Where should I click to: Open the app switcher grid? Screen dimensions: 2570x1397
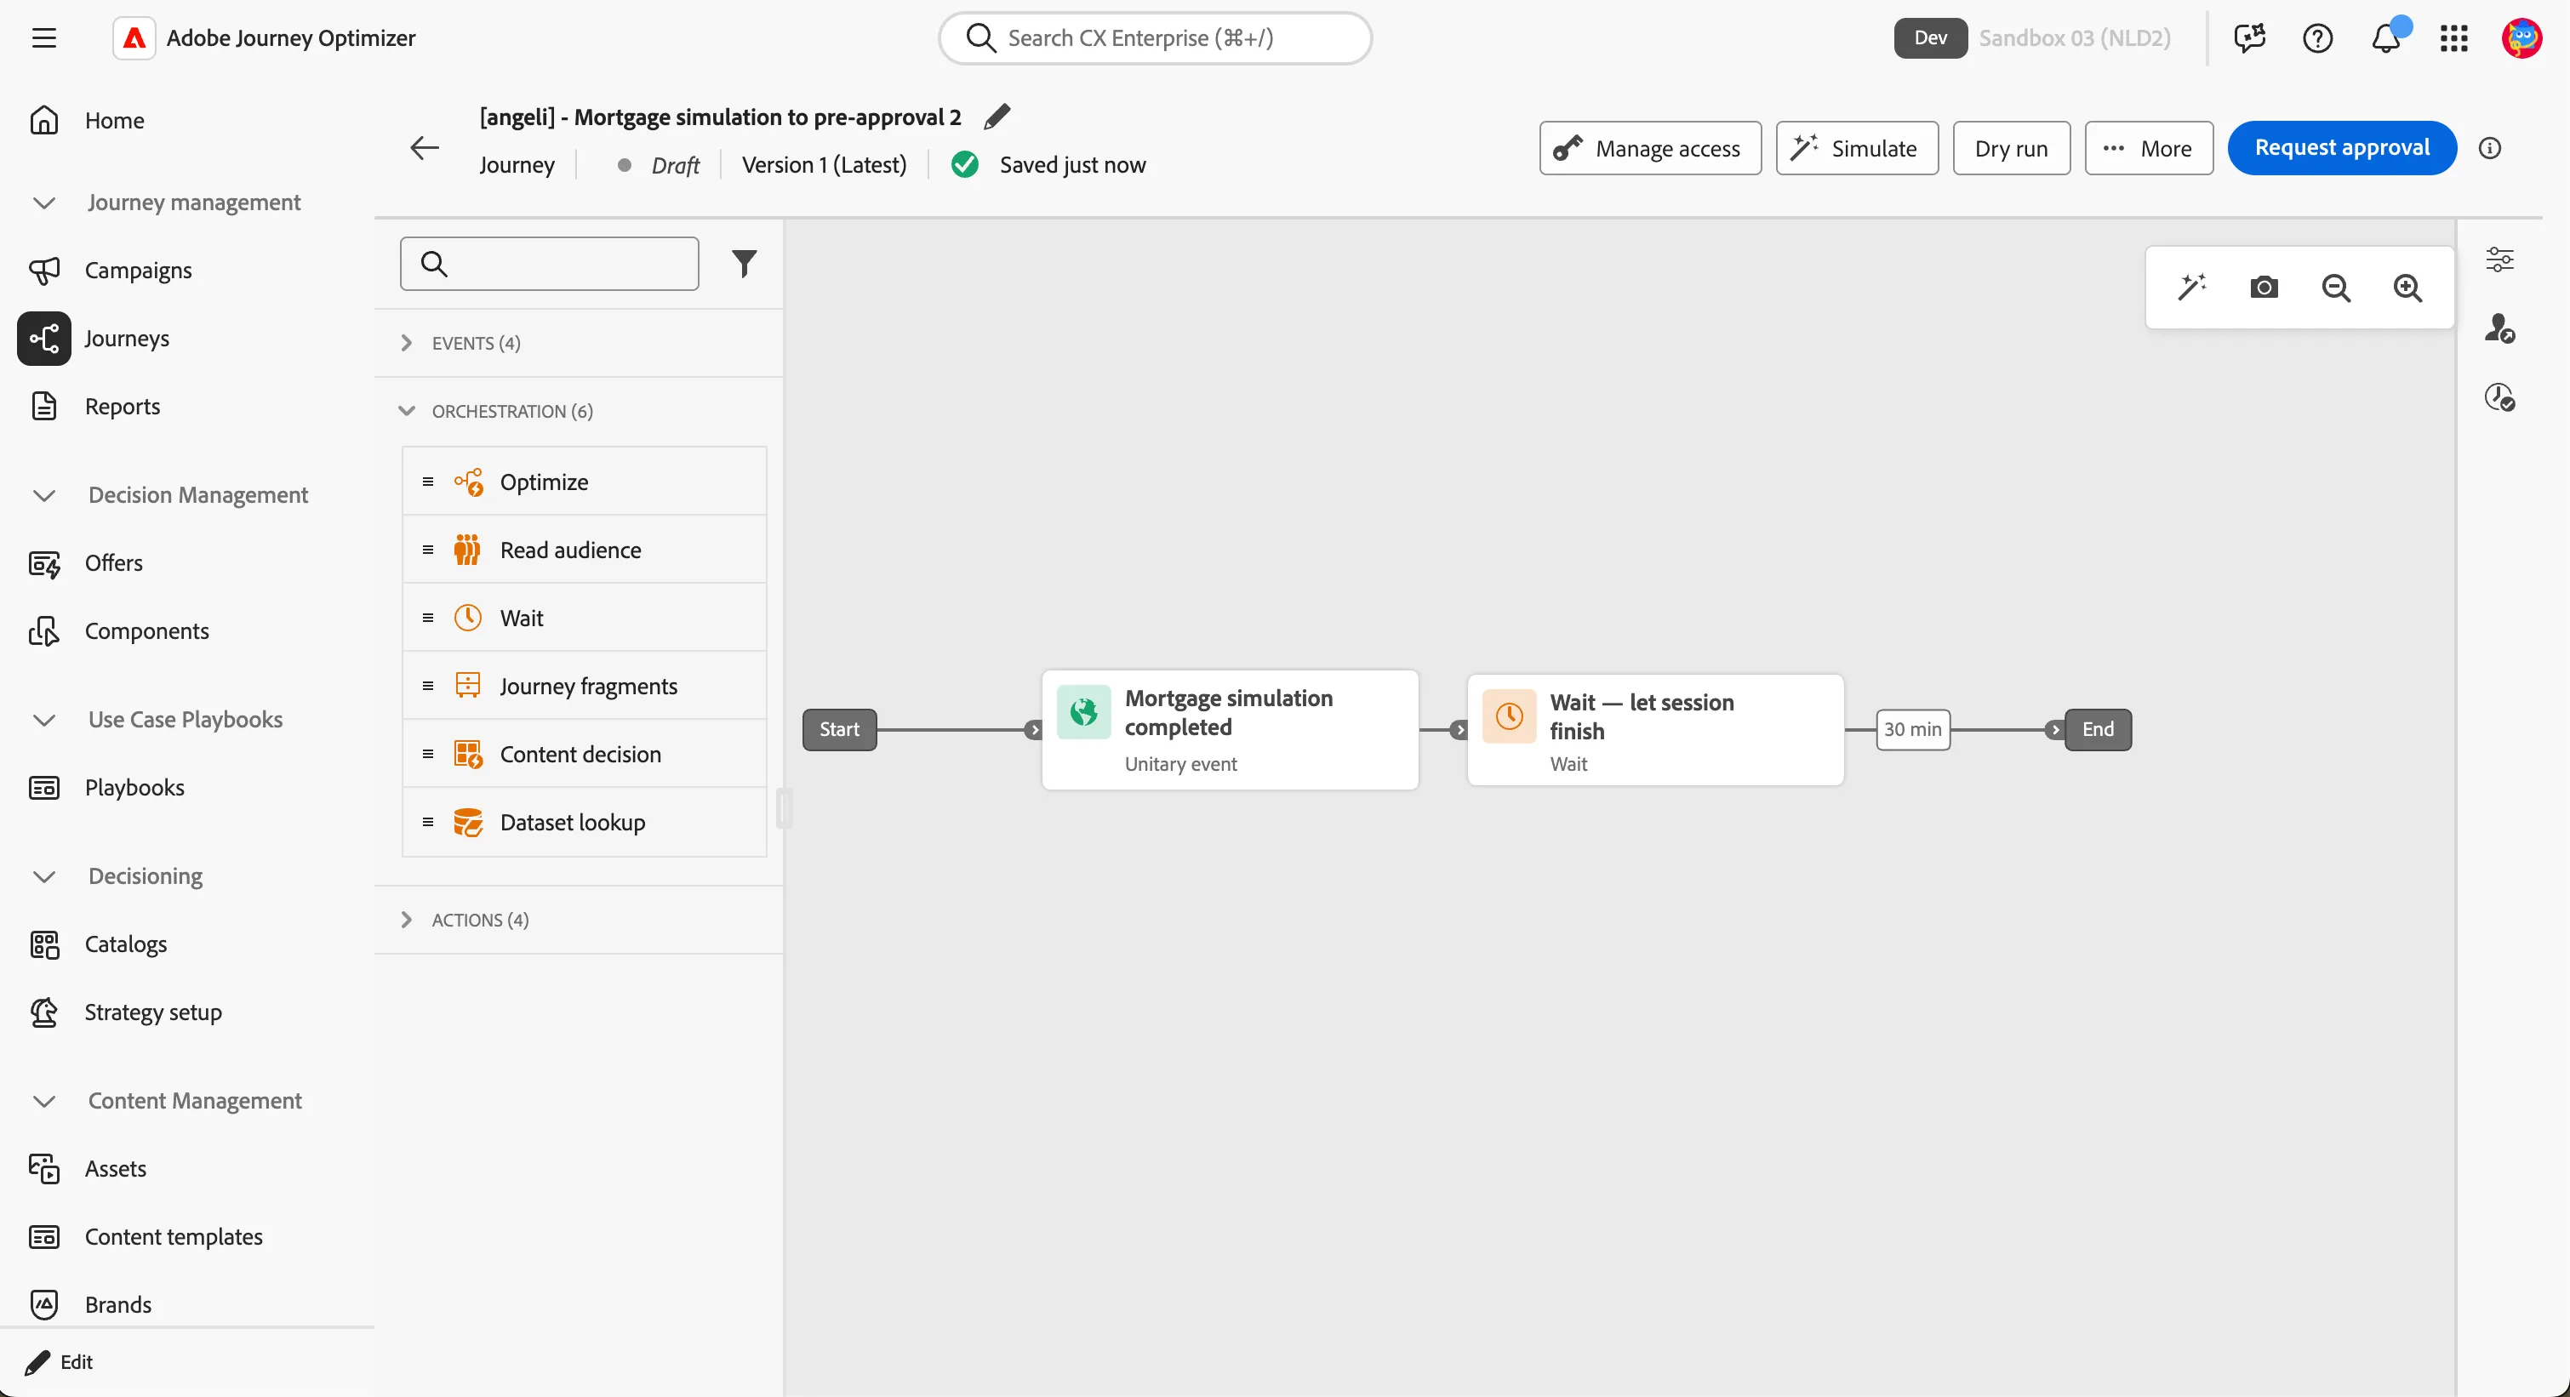(x=2454, y=38)
